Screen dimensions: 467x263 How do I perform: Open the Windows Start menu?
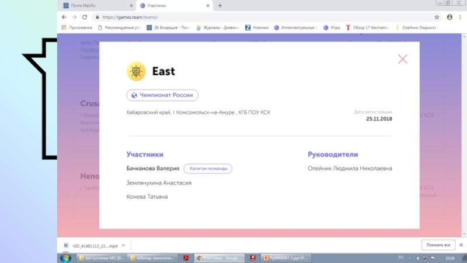pyautogui.click(x=65, y=257)
